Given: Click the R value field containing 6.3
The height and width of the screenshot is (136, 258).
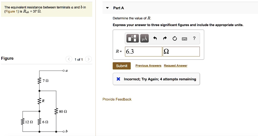Looking at the screenshot, I should tap(144, 51).
